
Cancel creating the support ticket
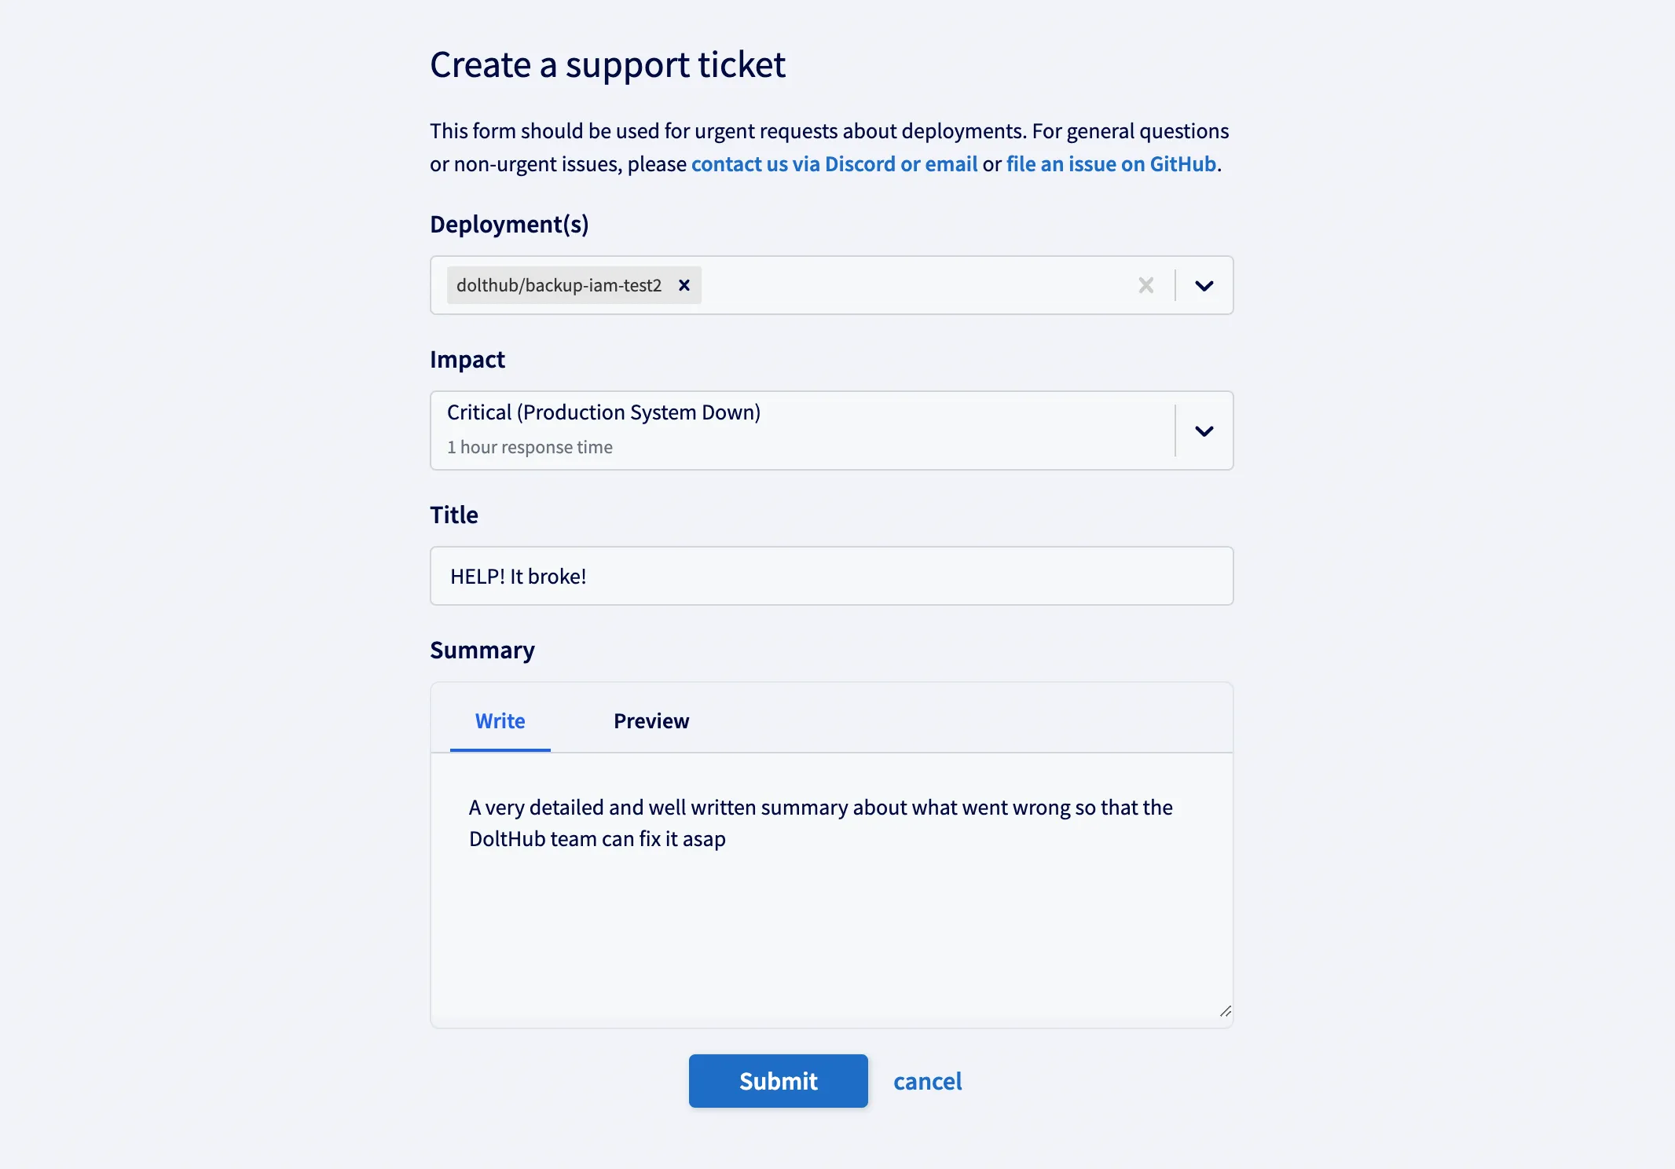pyautogui.click(x=927, y=1081)
